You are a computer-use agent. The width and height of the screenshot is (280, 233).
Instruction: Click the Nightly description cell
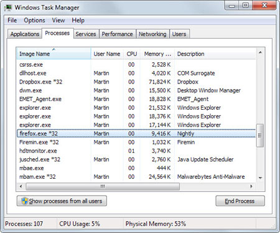(185, 133)
